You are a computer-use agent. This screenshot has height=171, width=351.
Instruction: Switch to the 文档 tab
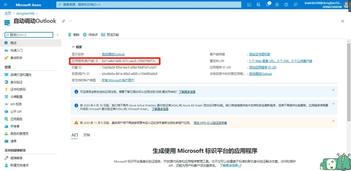(87, 135)
